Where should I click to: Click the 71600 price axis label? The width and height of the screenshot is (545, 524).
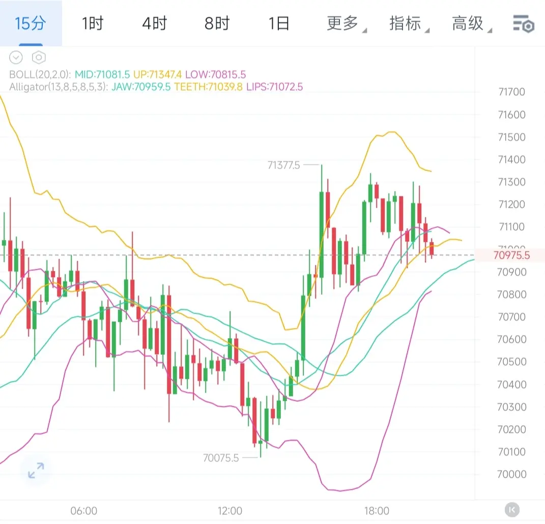click(x=511, y=115)
